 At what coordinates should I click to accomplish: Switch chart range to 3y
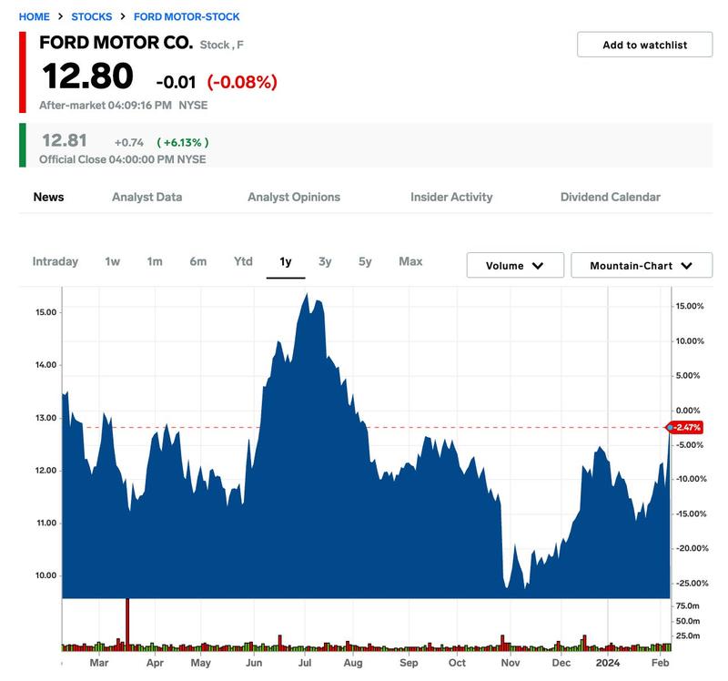[325, 261]
